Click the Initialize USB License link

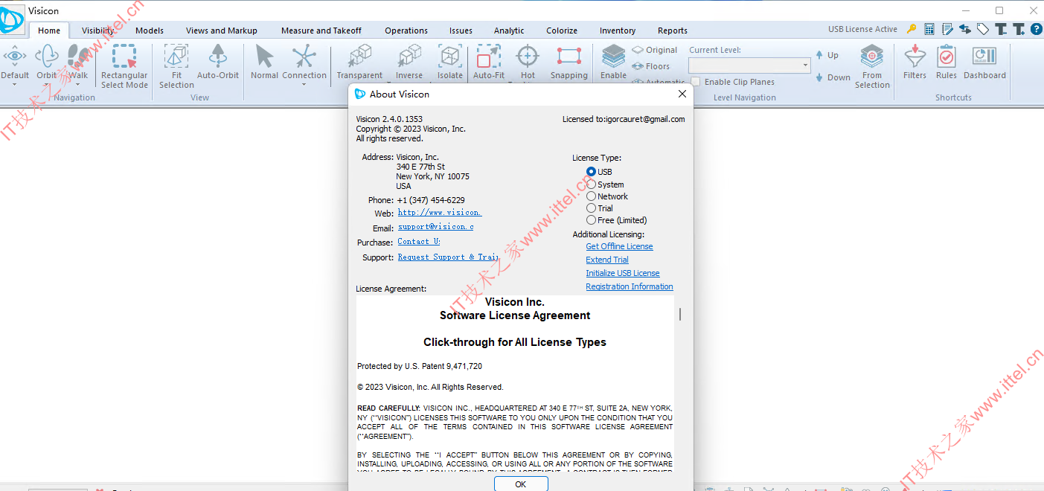pyautogui.click(x=623, y=273)
